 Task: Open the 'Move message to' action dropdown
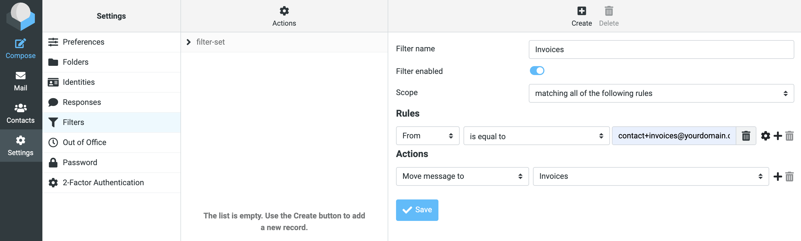[x=462, y=176]
